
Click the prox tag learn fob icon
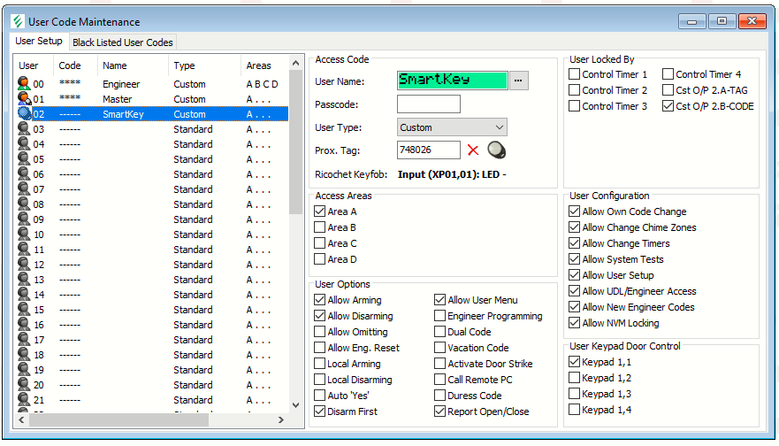pos(497,150)
